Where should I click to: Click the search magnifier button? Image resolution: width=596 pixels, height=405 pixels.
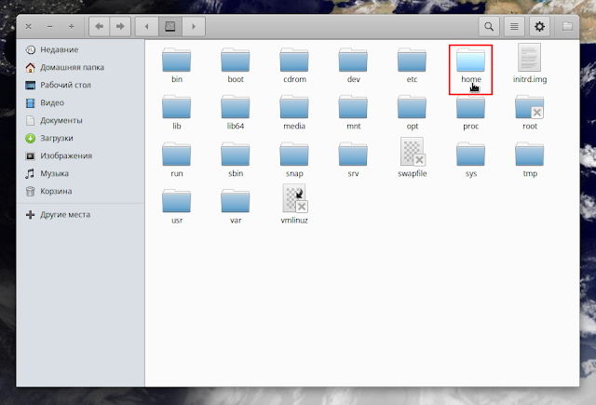coord(489,27)
